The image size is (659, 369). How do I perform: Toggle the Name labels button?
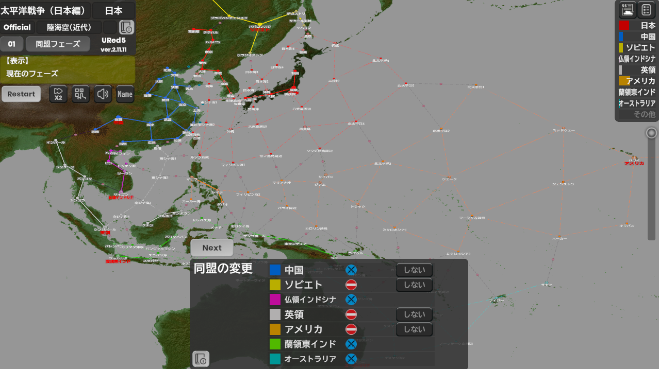[x=125, y=94]
